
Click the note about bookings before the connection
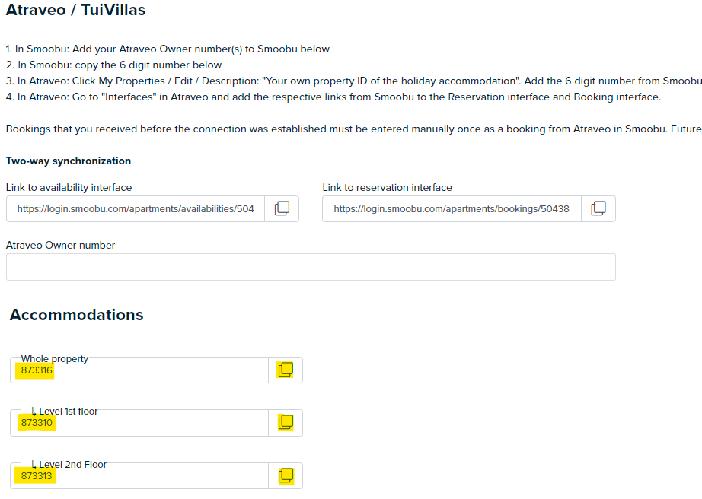point(354,129)
